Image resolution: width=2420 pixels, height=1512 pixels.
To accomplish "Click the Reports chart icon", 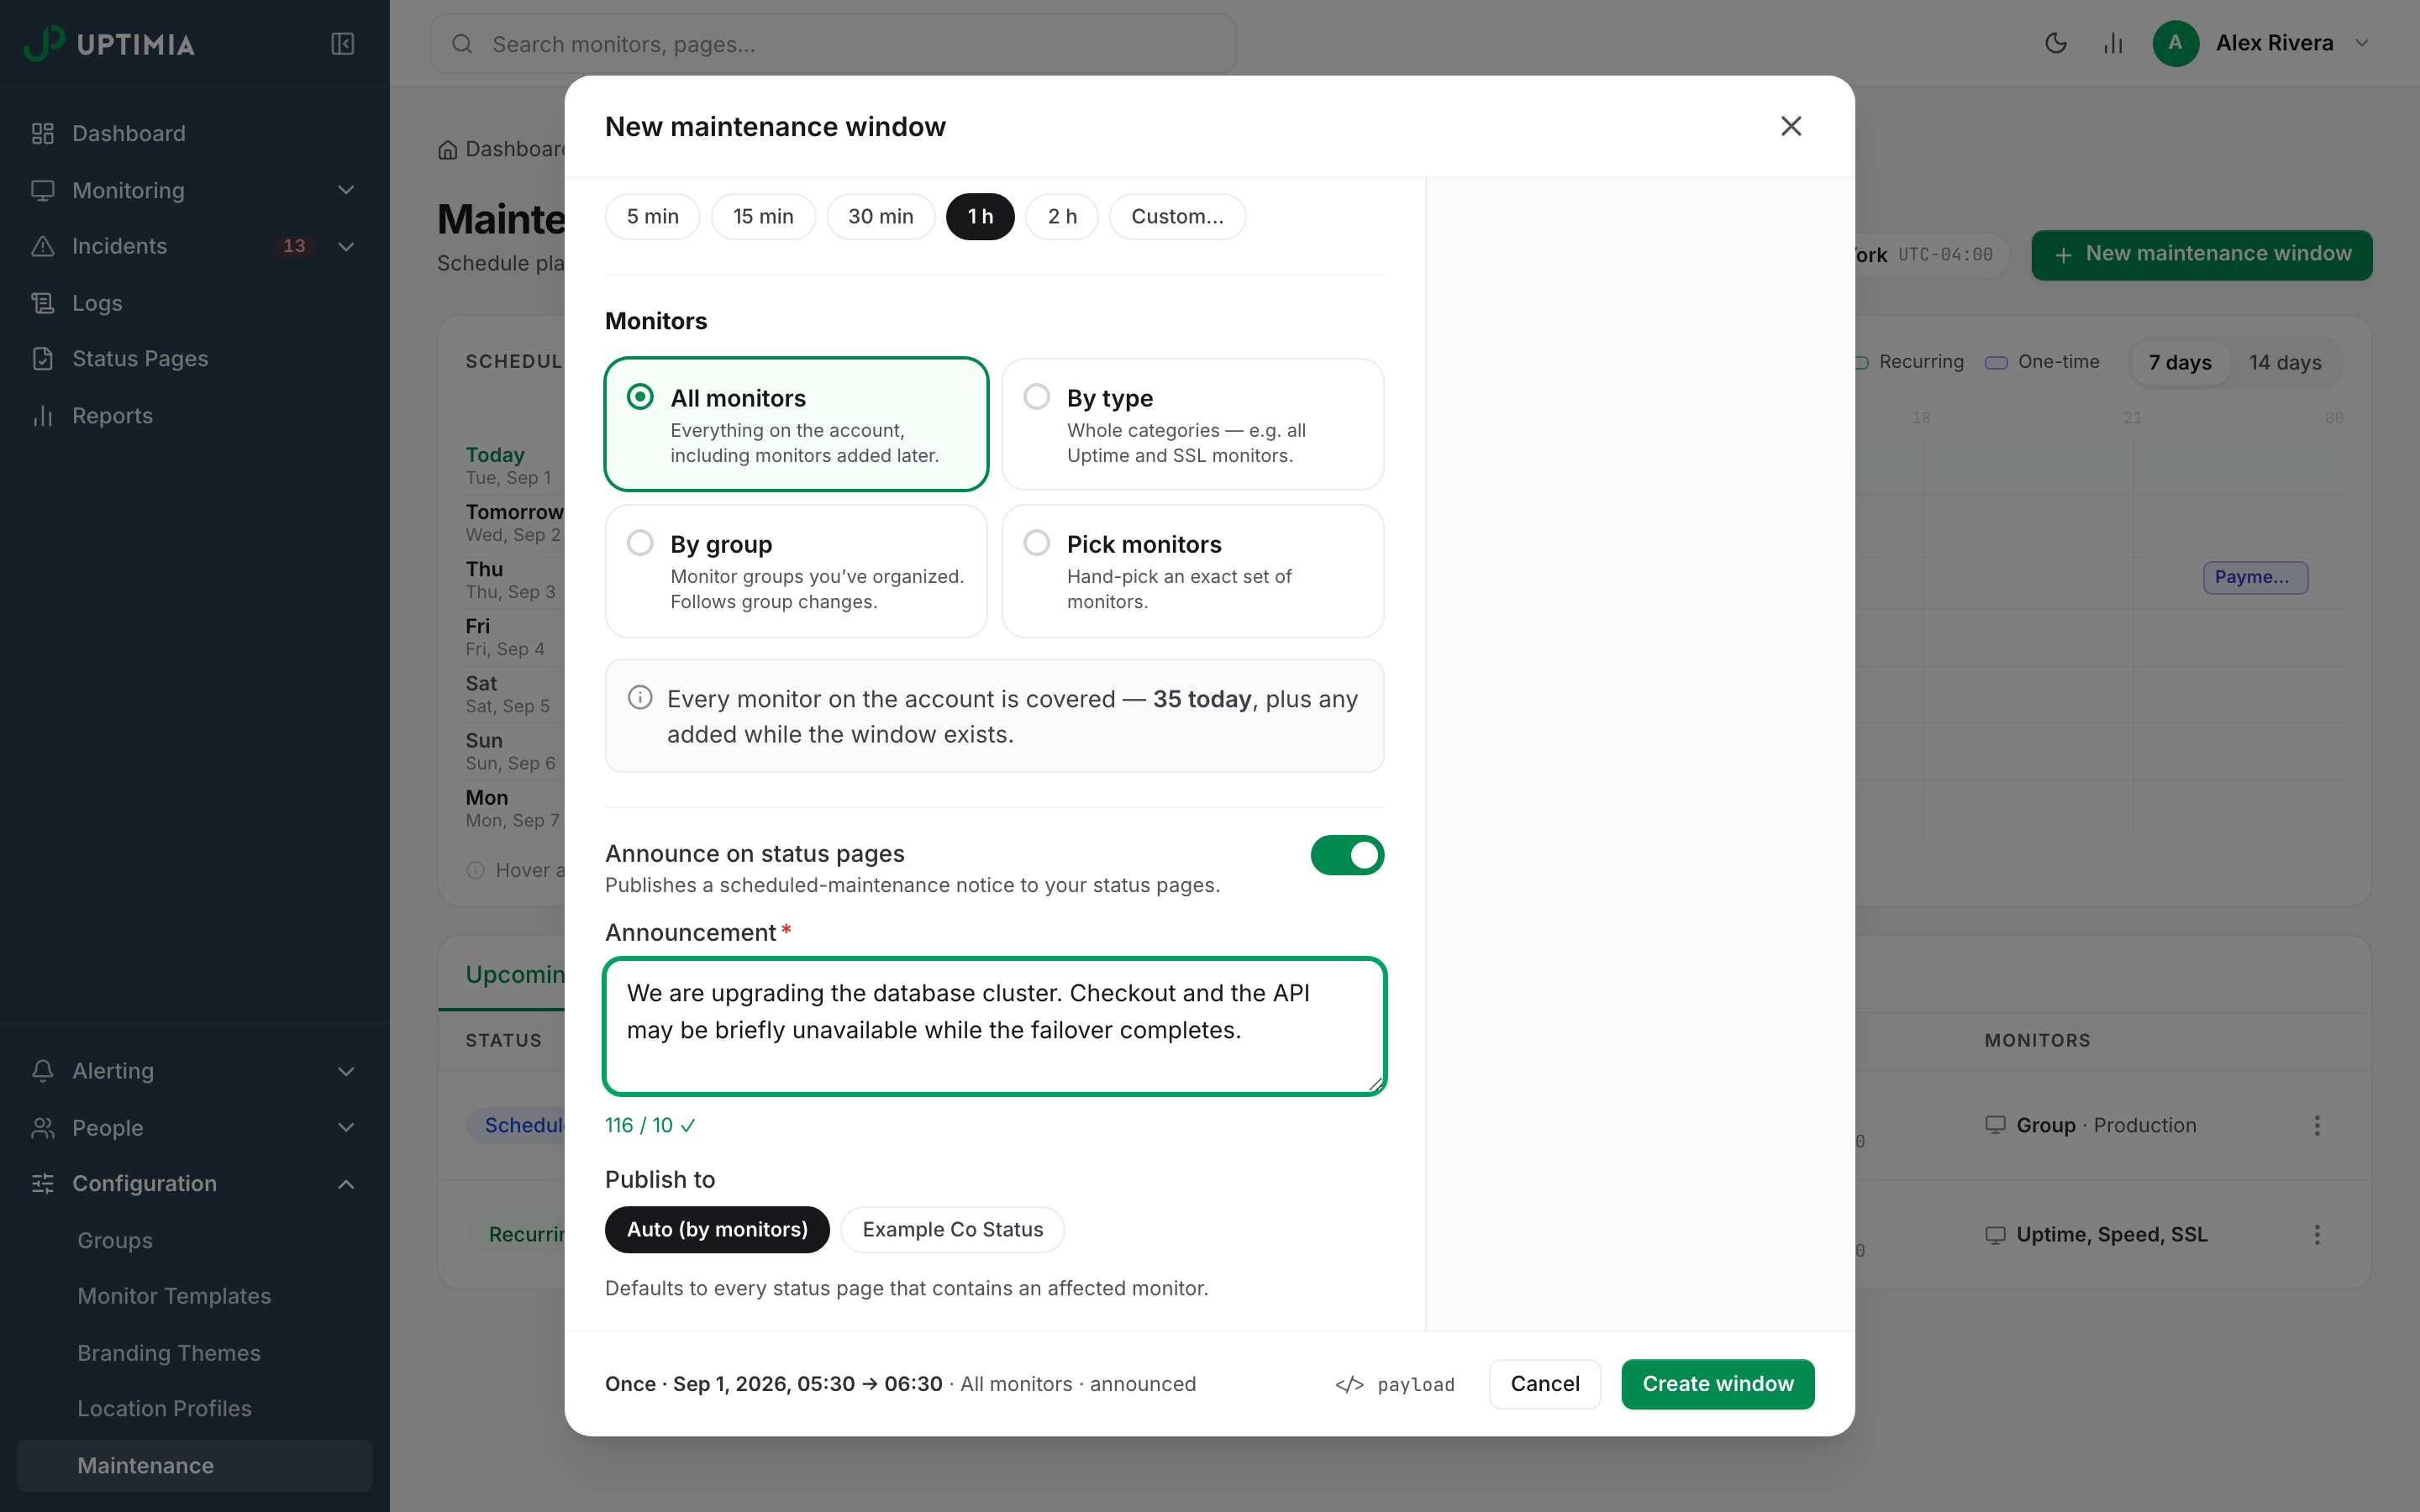I will tap(42, 416).
